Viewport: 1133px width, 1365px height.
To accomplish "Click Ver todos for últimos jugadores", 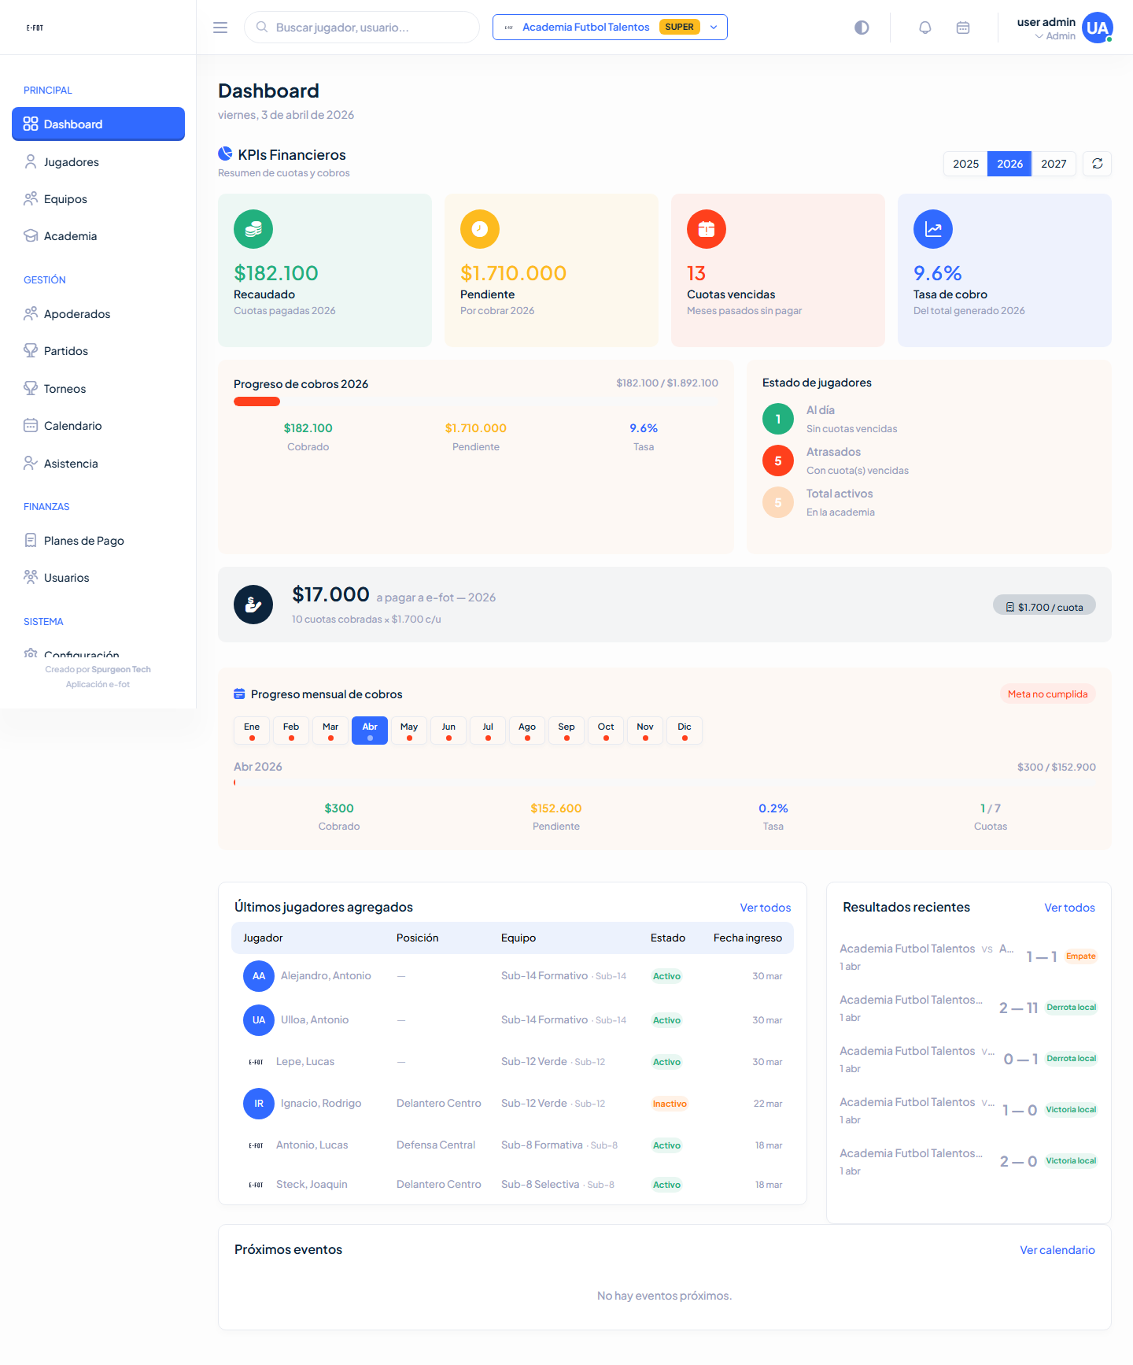I will [x=765, y=908].
